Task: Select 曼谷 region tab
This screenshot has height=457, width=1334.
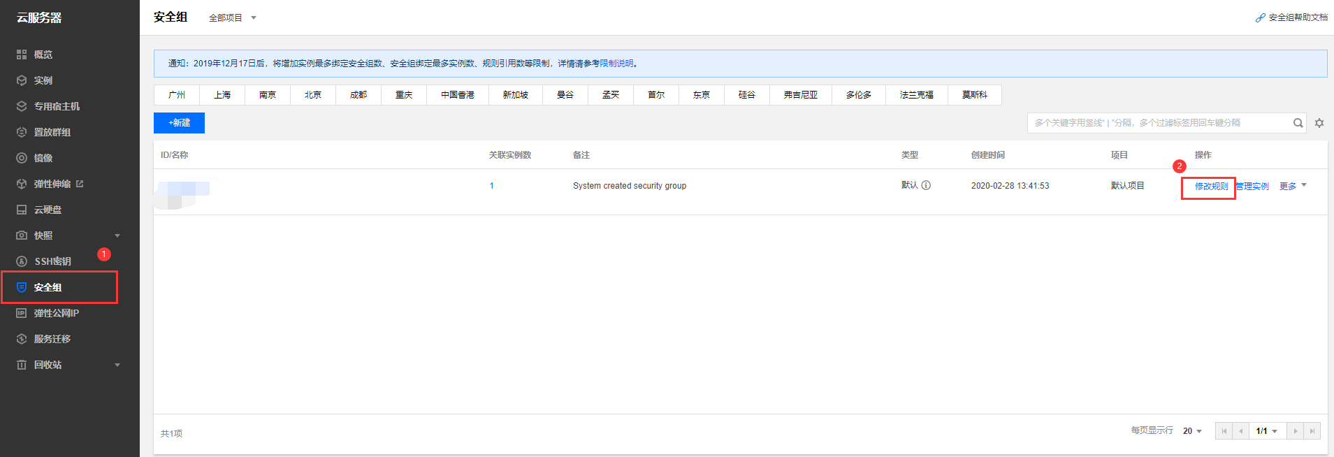Action: click(565, 95)
